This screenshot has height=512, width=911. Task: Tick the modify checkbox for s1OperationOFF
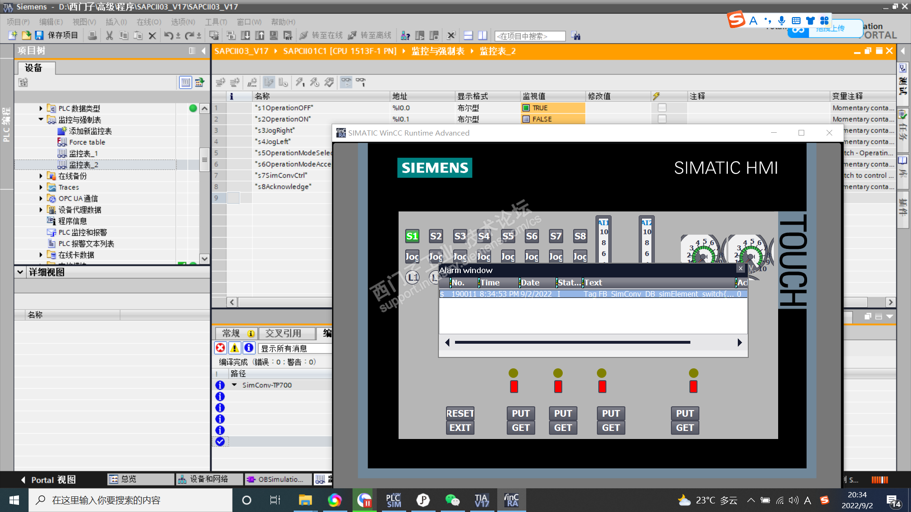(x=662, y=108)
